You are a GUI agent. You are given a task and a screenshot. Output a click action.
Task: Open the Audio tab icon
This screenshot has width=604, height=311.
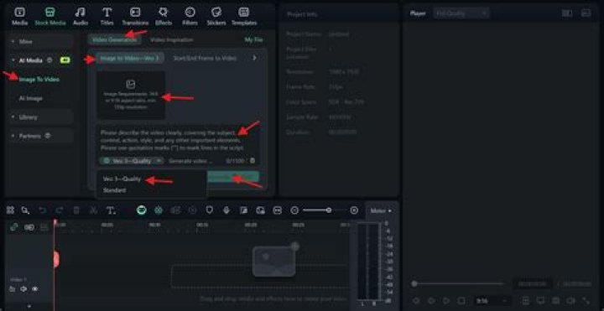coord(81,17)
